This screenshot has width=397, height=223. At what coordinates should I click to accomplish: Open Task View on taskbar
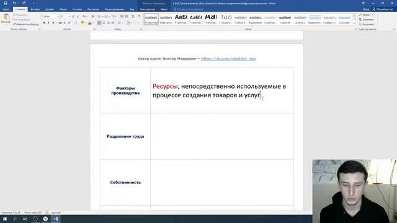point(25,219)
